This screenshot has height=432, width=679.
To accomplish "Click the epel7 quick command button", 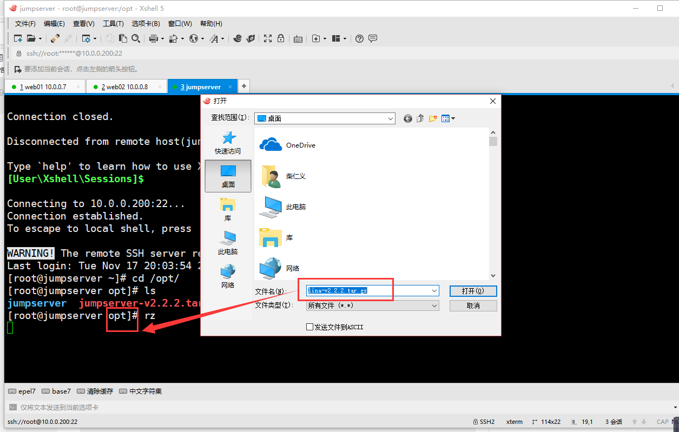I will coord(22,391).
